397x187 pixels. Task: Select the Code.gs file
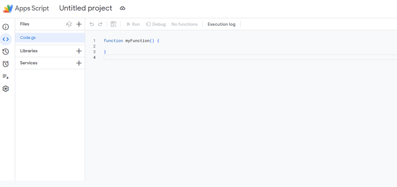pyautogui.click(x=28, y=37)
